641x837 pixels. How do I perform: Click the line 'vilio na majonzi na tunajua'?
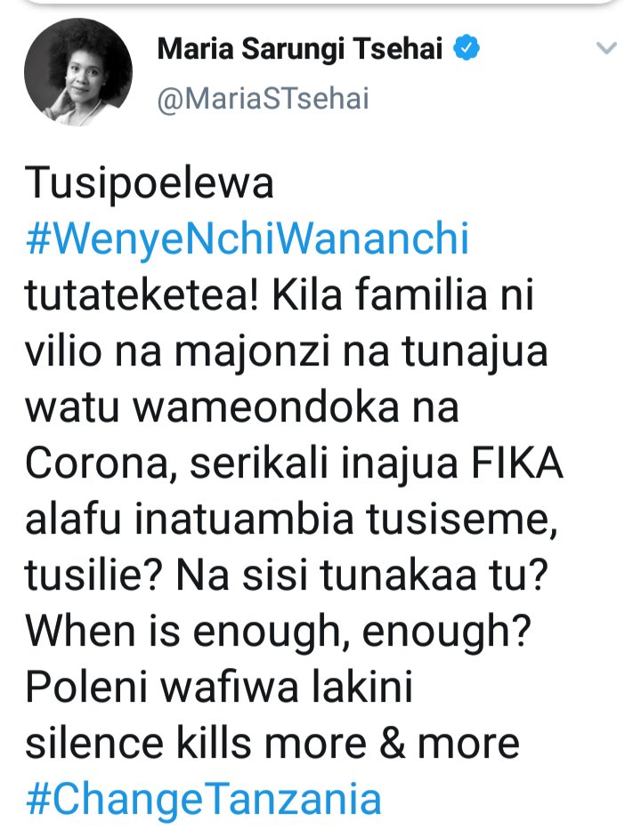point(287,351)
